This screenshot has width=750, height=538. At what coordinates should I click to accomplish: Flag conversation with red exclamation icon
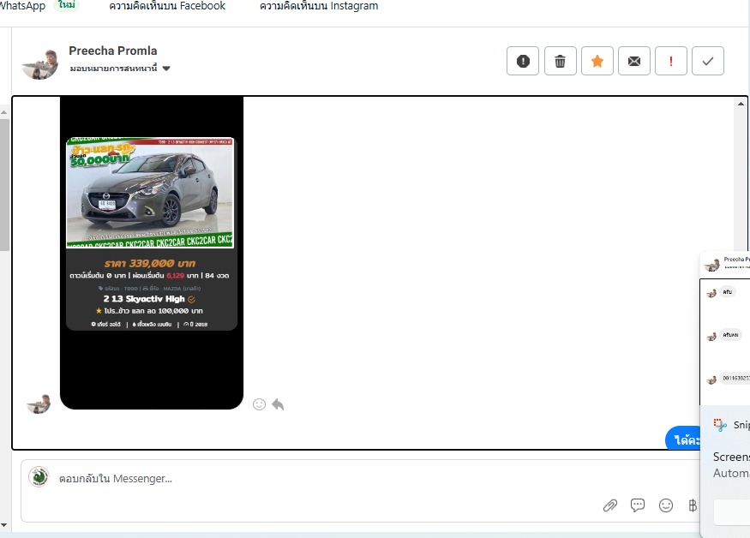[x=671, y=62]
